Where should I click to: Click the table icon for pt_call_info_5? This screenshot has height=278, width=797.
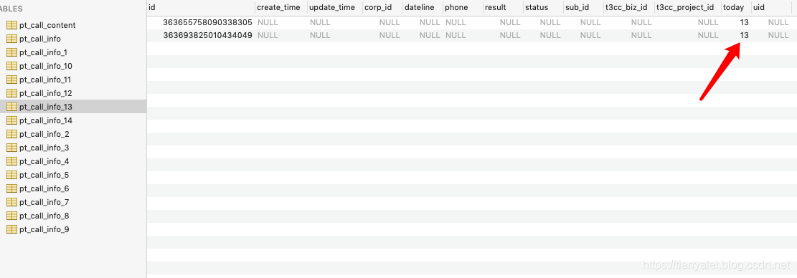[11, 175]
